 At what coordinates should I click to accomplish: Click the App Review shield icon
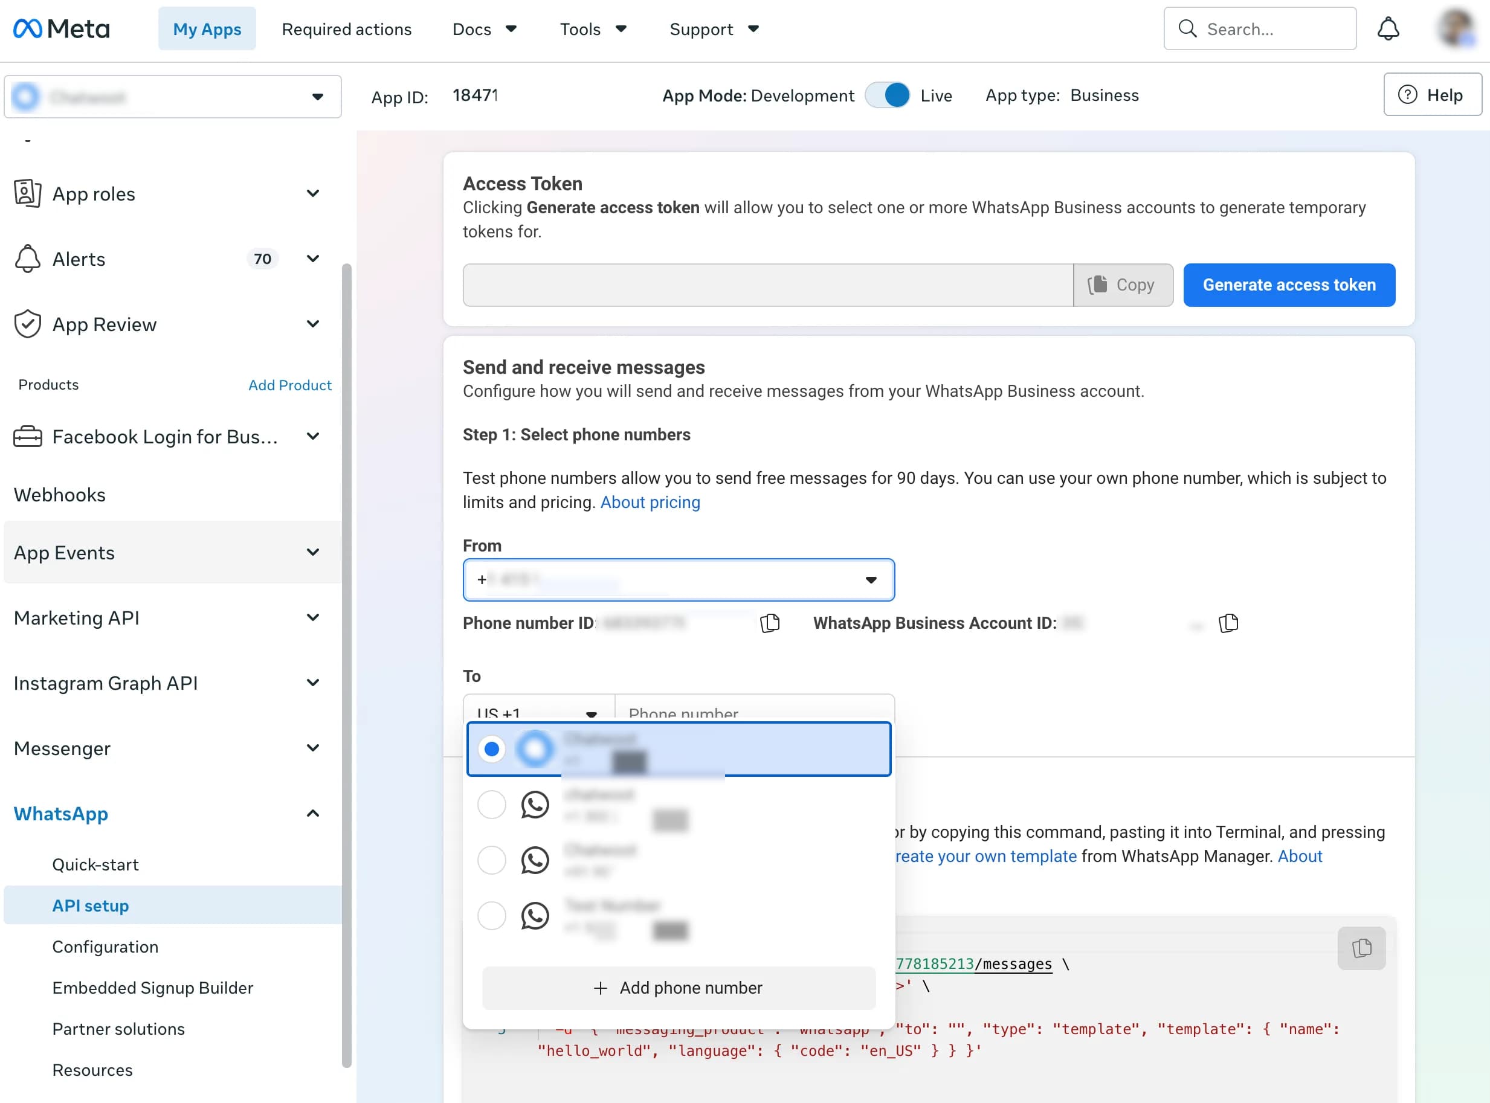click(27, 324)
